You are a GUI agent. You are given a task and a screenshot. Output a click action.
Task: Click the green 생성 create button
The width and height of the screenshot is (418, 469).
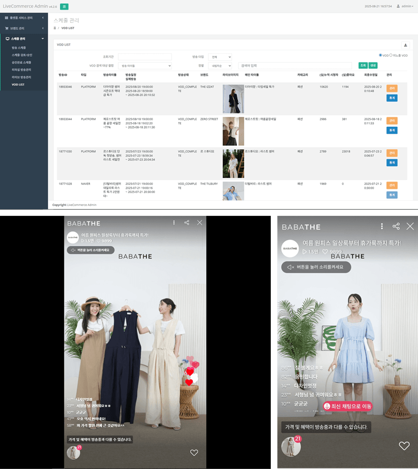pos(373,65)
